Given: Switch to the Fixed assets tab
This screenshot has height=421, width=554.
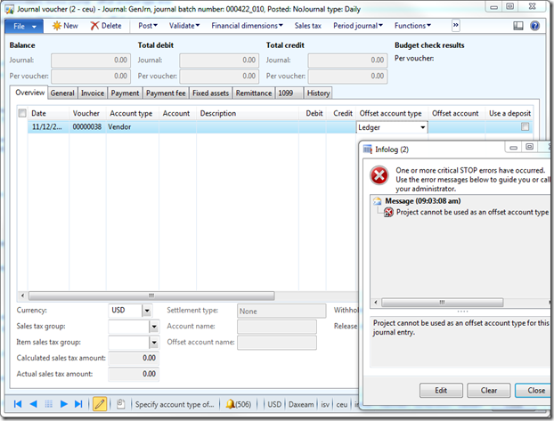Looking at the screenshot, I should (x=210, y=93).
